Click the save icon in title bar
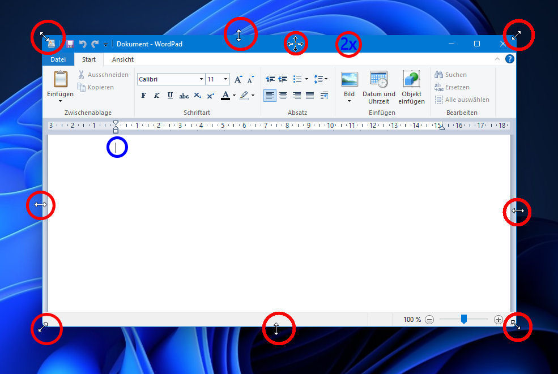The width and height of the screenshot is (558, 374). click(70, 44)
